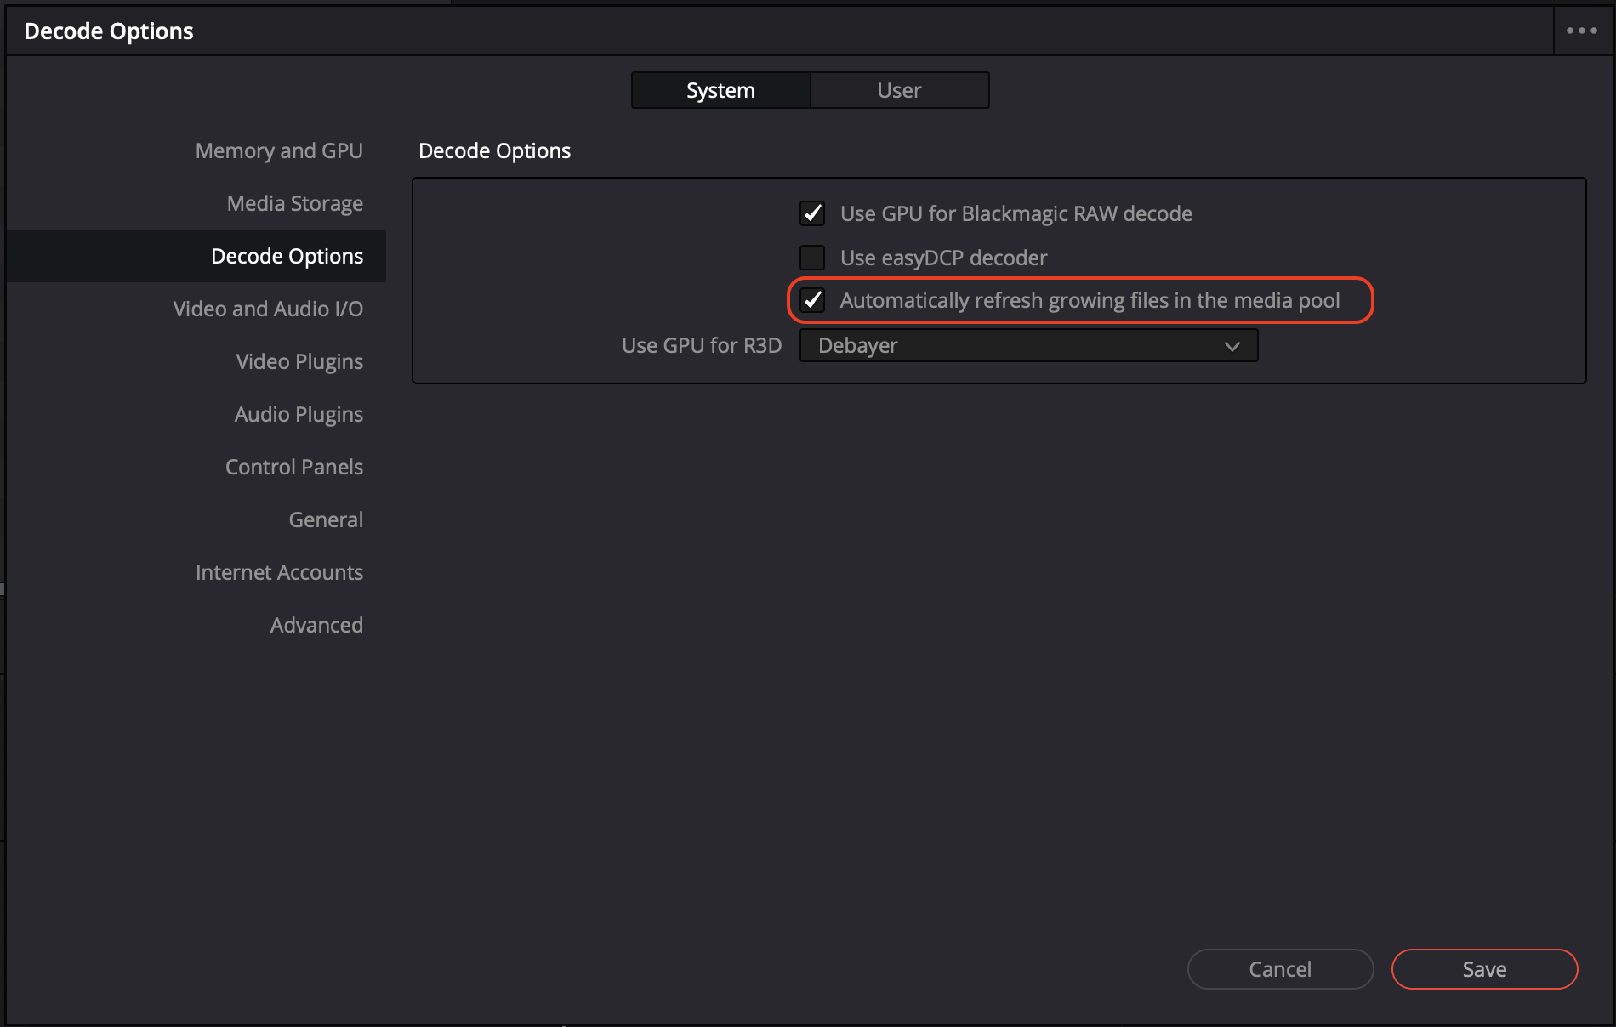Open Advanced settings section

(316, 625)
